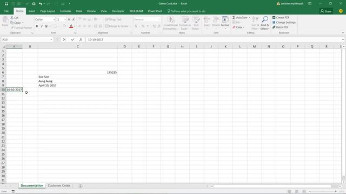Viewport: 346px width, 194px height.
Task: Open the Copy options dropdown arrow
Action: [23, 23]
